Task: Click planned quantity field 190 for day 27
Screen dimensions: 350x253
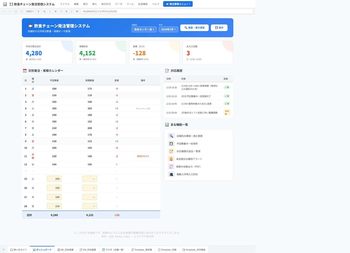Action: (x=54, y=197)
